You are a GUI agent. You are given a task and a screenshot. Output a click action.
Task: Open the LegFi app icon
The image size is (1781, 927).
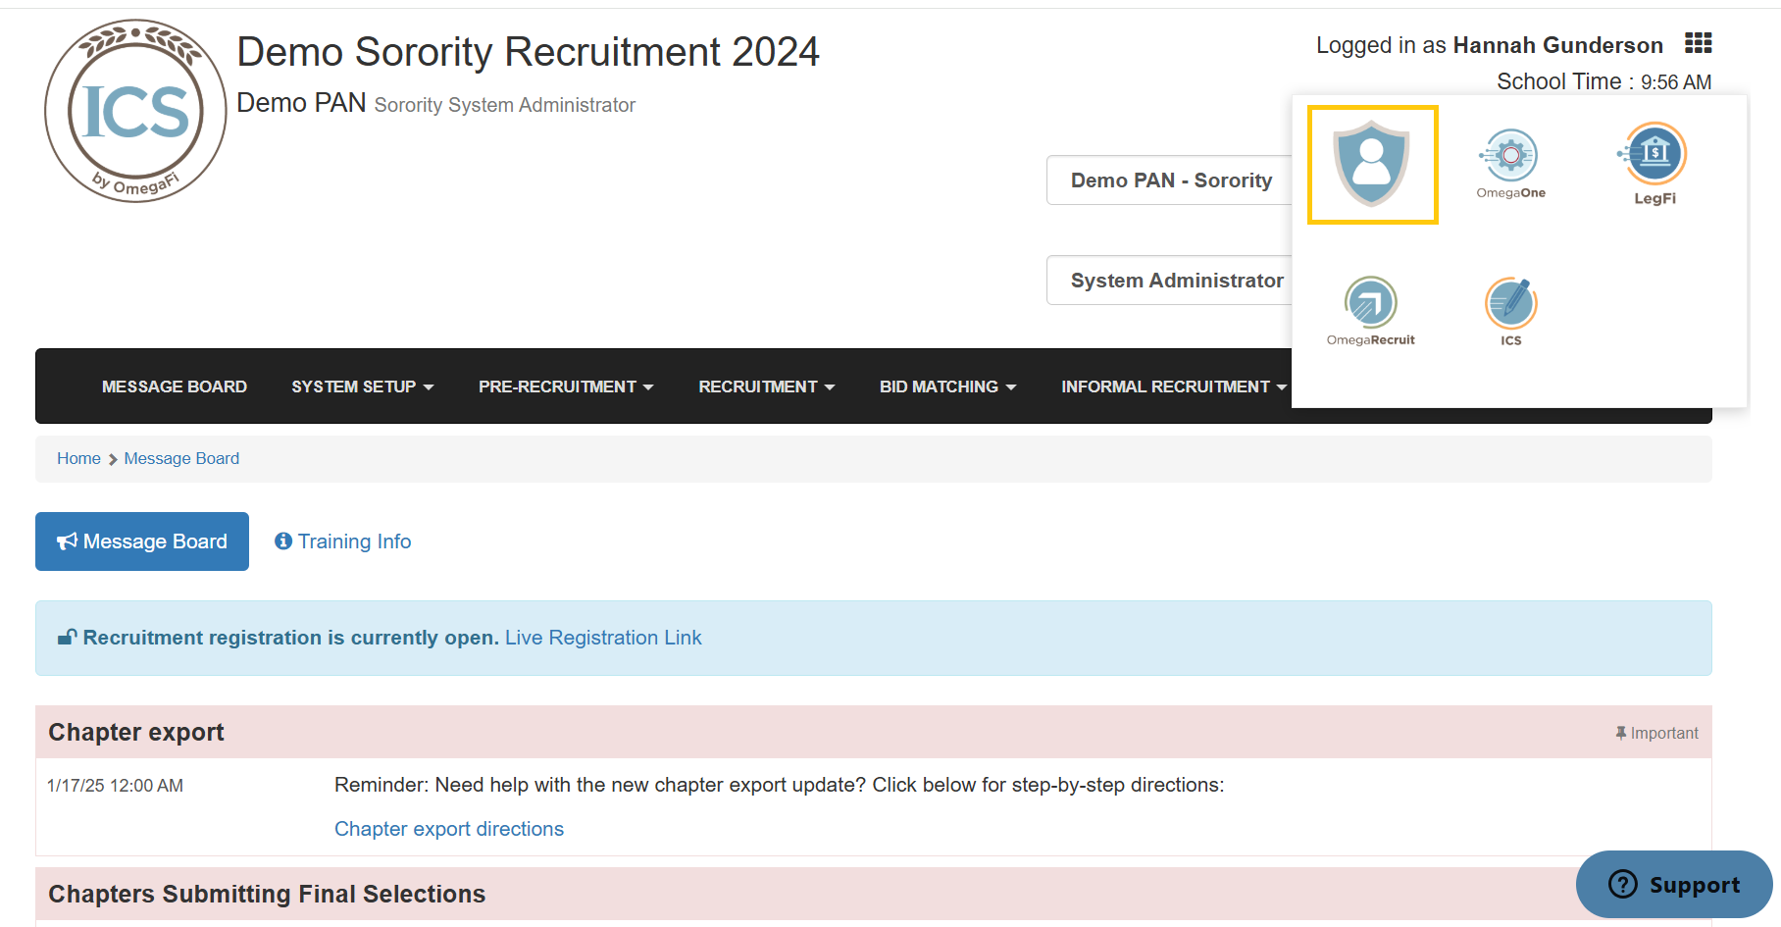pyautogui.click(x=1654, y=163)
